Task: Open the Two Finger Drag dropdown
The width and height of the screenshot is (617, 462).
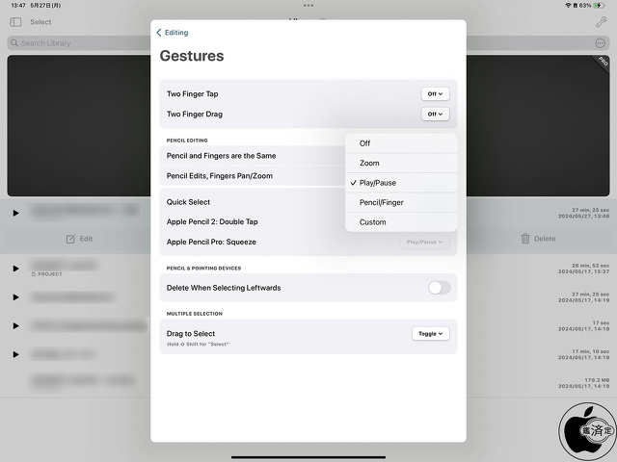Action: click(x=435, y=114)
